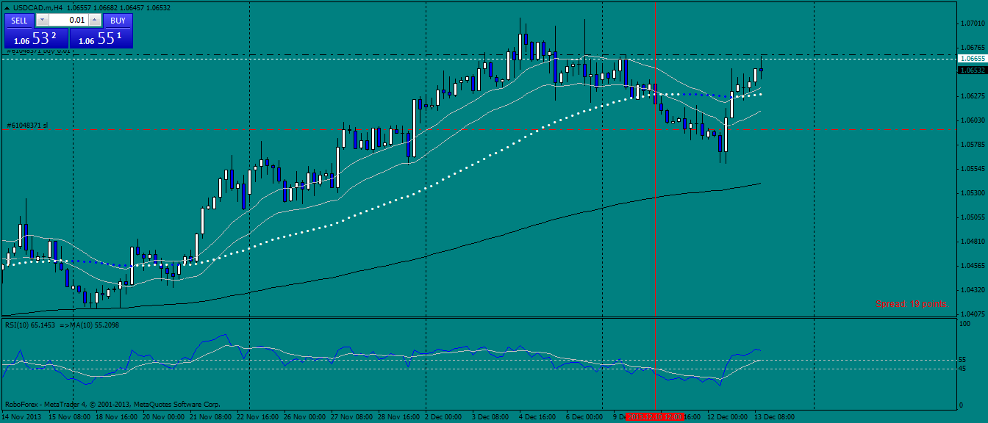Image resolution: width=988 pixels, height=423 pixels.
Task: Collapse the one-click trading panel triangle
Action: coord(7,7)
